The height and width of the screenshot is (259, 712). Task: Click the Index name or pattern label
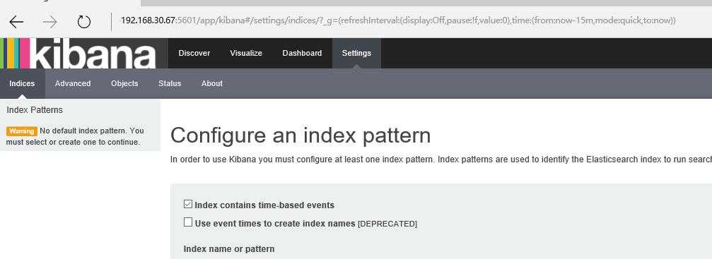[229, 249]
